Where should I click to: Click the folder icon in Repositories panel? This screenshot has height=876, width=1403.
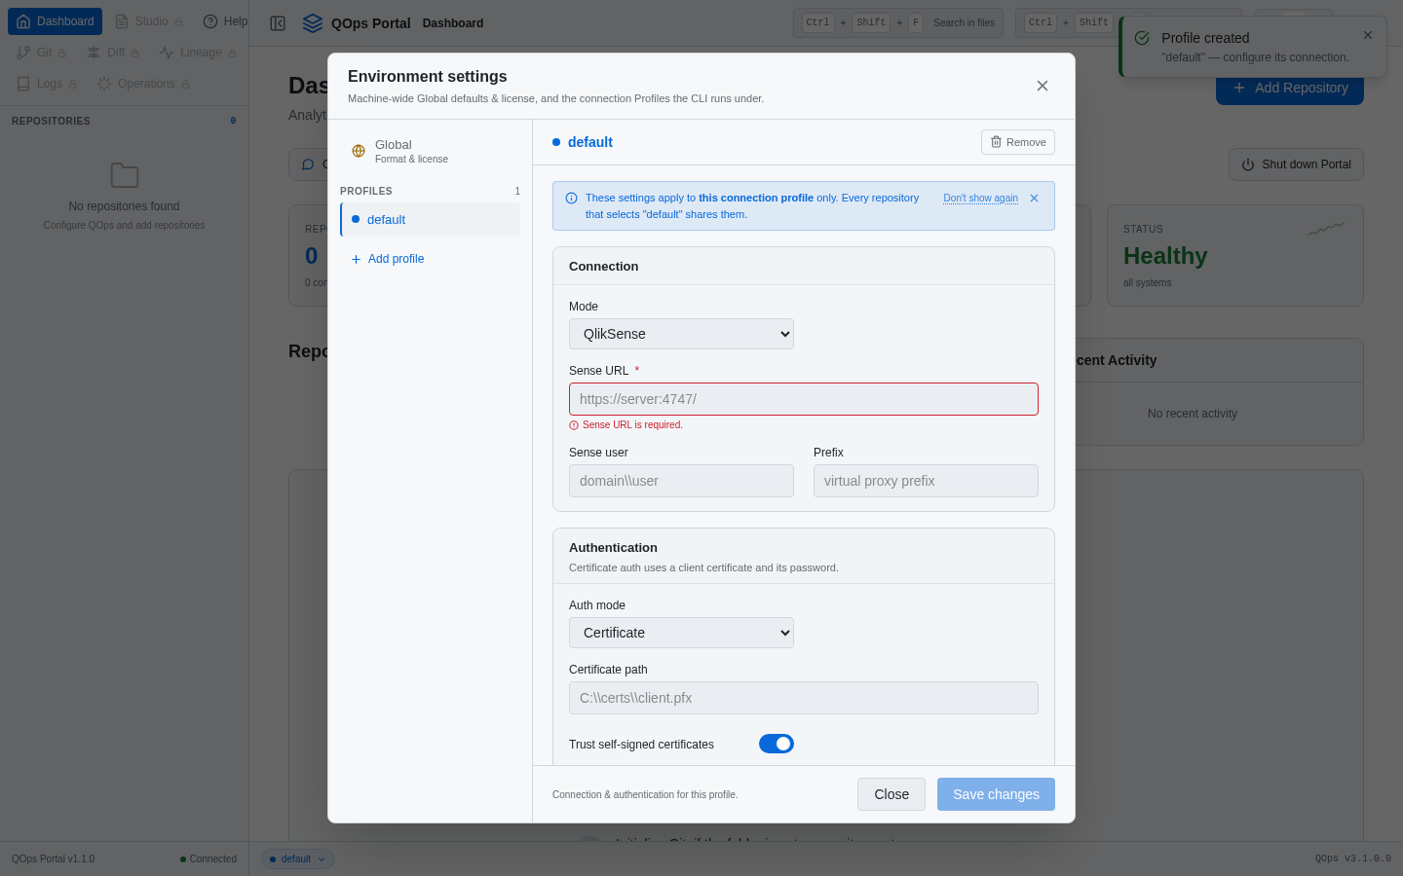click(x=125, y=175)
